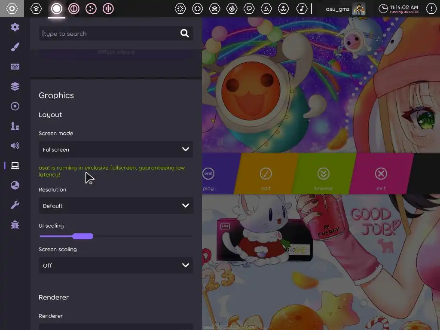Jump to Rulesets chess pieces icon
The width and height of the screenshot is (440, 330).
pos(15,126)
